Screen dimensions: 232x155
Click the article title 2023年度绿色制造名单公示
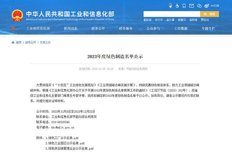115,56
